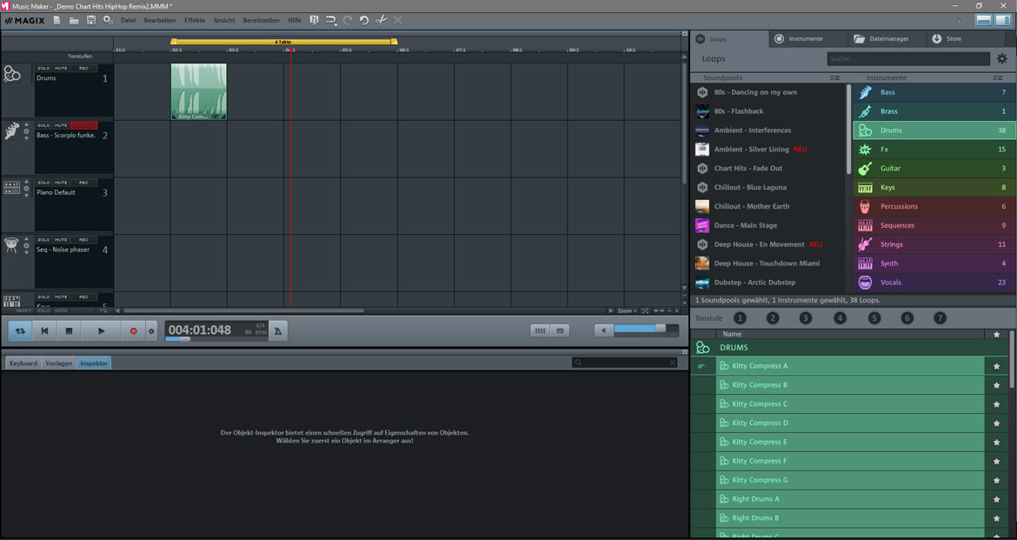
Task: Expand the Seq Noise phaser track options gear
Action: tap(27, 245)
